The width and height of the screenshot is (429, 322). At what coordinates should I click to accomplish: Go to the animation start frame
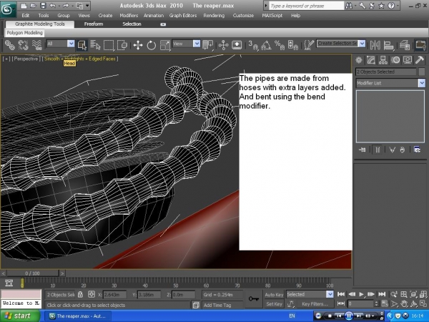pyautogui.click(x=341, y=294)
